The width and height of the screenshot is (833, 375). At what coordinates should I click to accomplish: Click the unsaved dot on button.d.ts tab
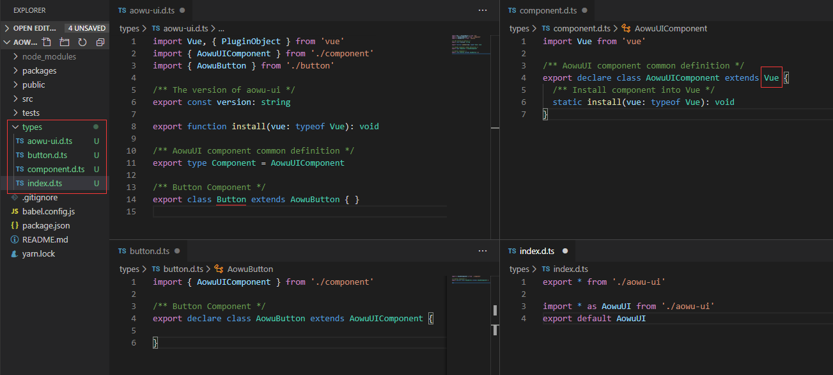click(x=177, y=251)
